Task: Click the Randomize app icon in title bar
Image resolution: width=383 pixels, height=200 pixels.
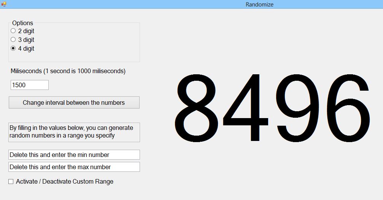Action: click(4, 4)
